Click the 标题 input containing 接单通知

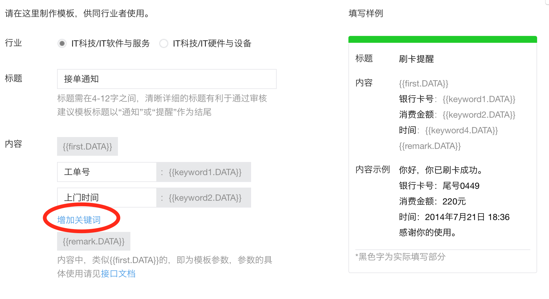click(167, 79)
